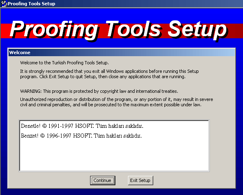Viewport: 243px width, 195px height.
Task: Click the It is strongly recommended paragraph
Action: coord(109,74)
